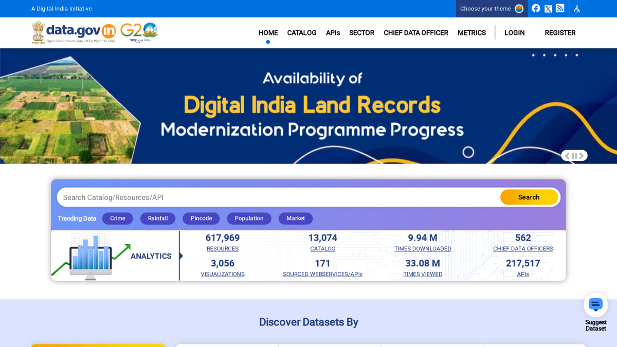Open the CATALOG menu

[302, 33]
